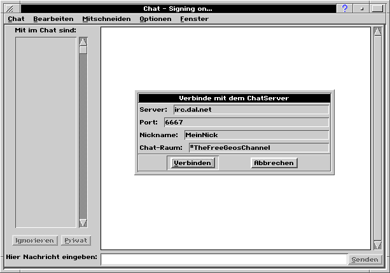This screenshot has width=390, height=273.
Task: Click the message entry field
Action: (x=223, y=259)
